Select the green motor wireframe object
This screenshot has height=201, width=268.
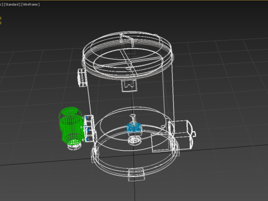pos(71,126)
